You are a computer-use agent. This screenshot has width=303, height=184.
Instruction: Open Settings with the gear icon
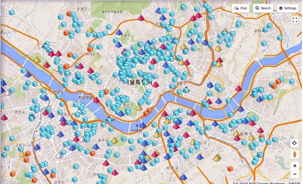point(287,8)
